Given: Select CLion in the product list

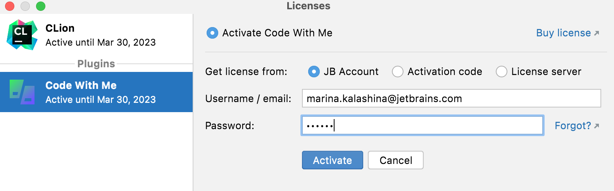Looking at the screenshot, I should [x=100, y=35].
